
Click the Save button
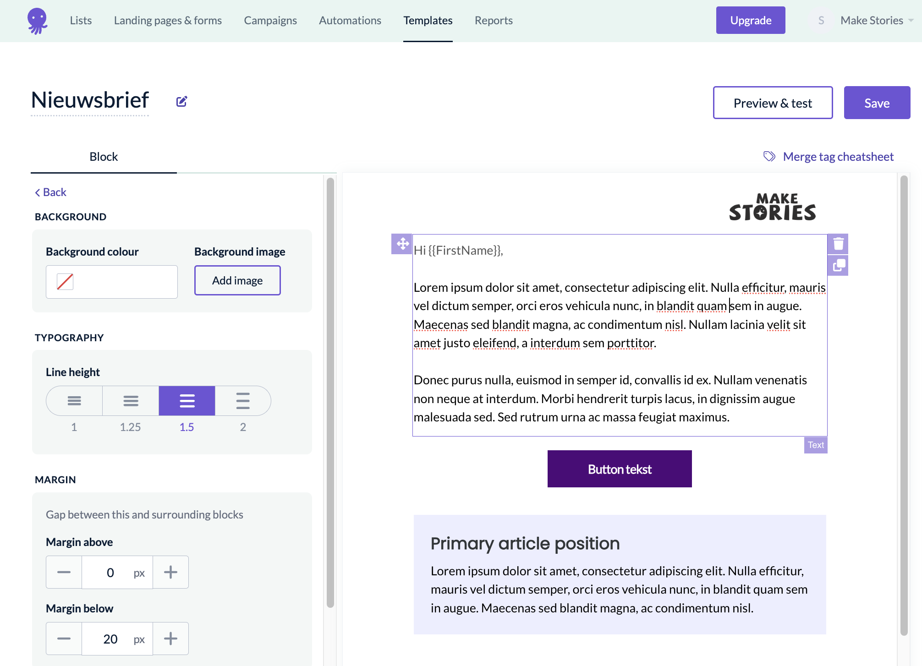876,102
